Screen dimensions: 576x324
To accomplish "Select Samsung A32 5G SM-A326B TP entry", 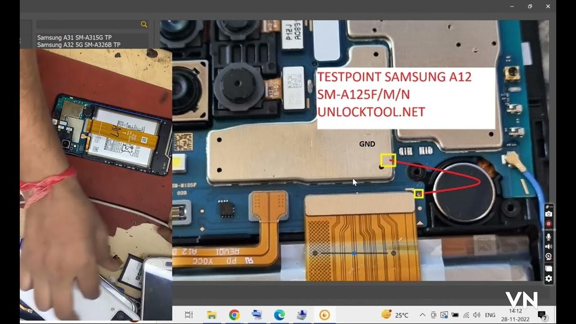I will 79,45.
